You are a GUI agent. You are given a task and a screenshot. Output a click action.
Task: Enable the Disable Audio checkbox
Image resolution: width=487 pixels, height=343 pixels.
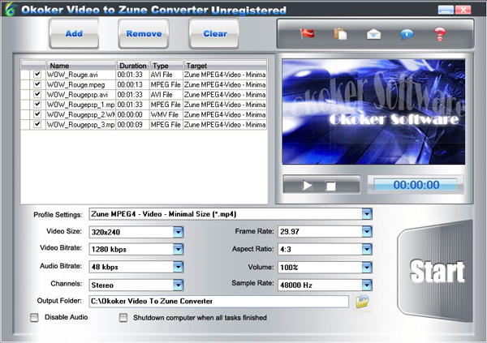34,317
